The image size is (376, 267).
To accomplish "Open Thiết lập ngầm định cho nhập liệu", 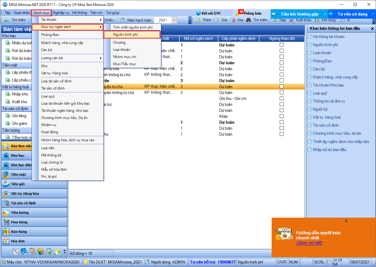I will click(341, 142).
